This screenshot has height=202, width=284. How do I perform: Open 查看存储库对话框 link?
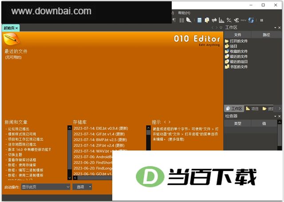(x=22, y=160)
